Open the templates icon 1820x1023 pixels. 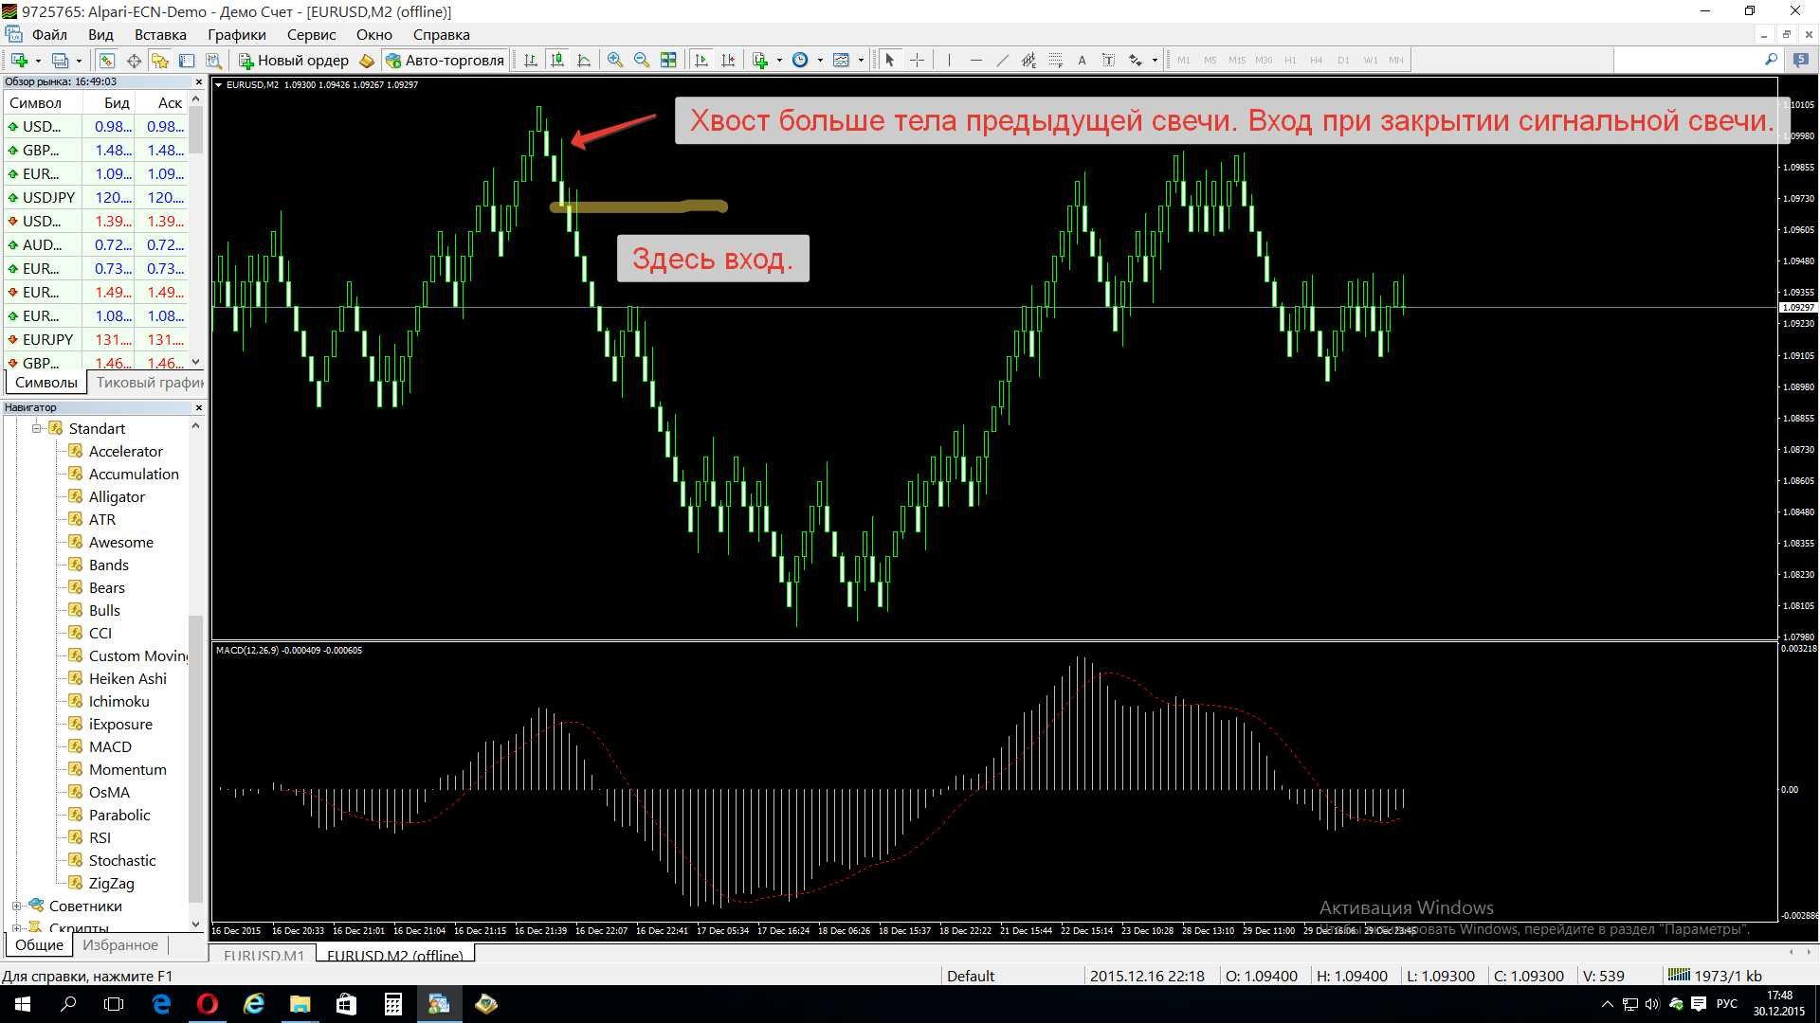point(841,60)
